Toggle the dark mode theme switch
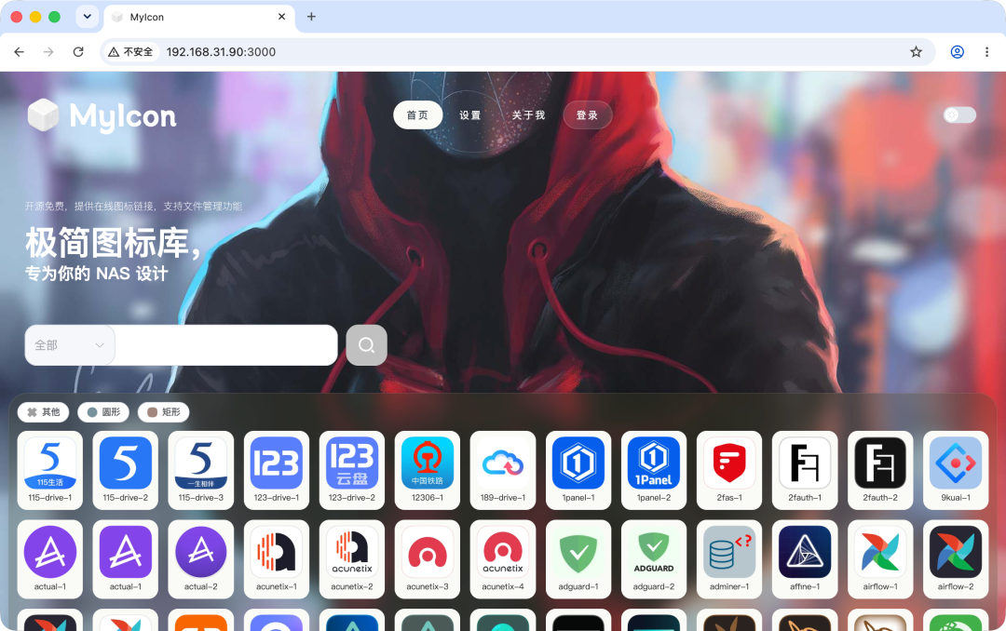Image resolution: width=1006 pixels, height=631 pixels. (959, 114)
